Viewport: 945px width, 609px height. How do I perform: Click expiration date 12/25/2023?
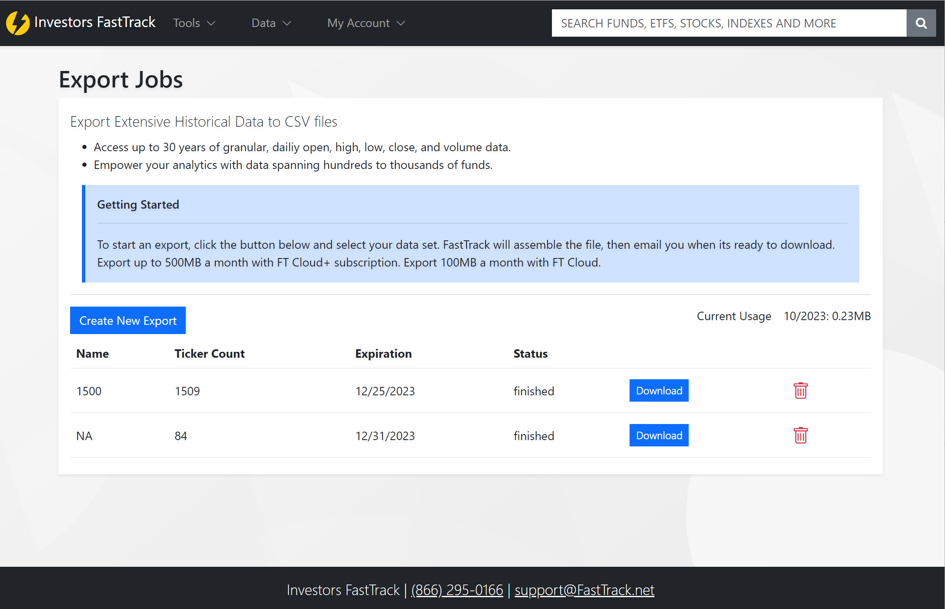[385, 391]
